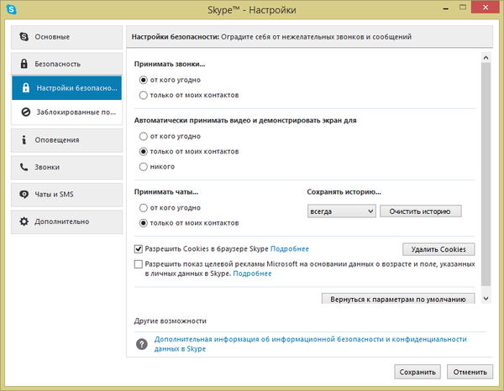Allow calls only from my contacts
This screenshot has height=391, width=504.
(144, 96)
